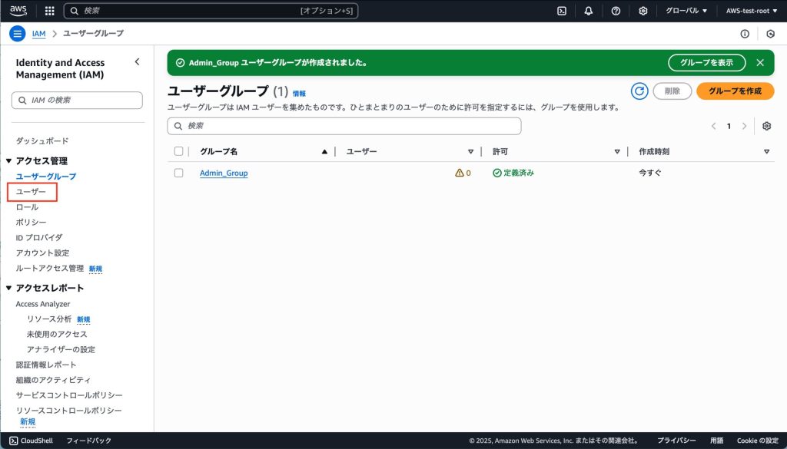This screenshot has height=449, width=787.
Task: Select ID プロバイダ in the sidebar
Action: pos(39,237)
